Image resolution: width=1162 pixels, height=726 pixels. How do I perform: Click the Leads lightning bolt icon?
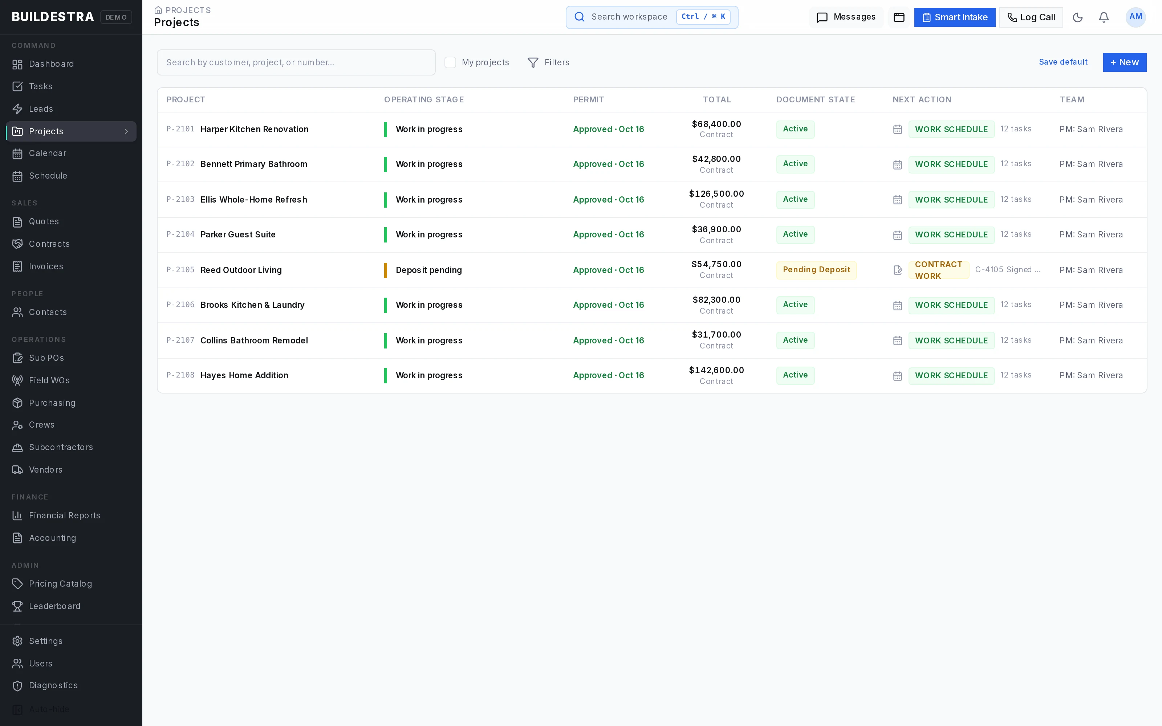tap(17, 109)
